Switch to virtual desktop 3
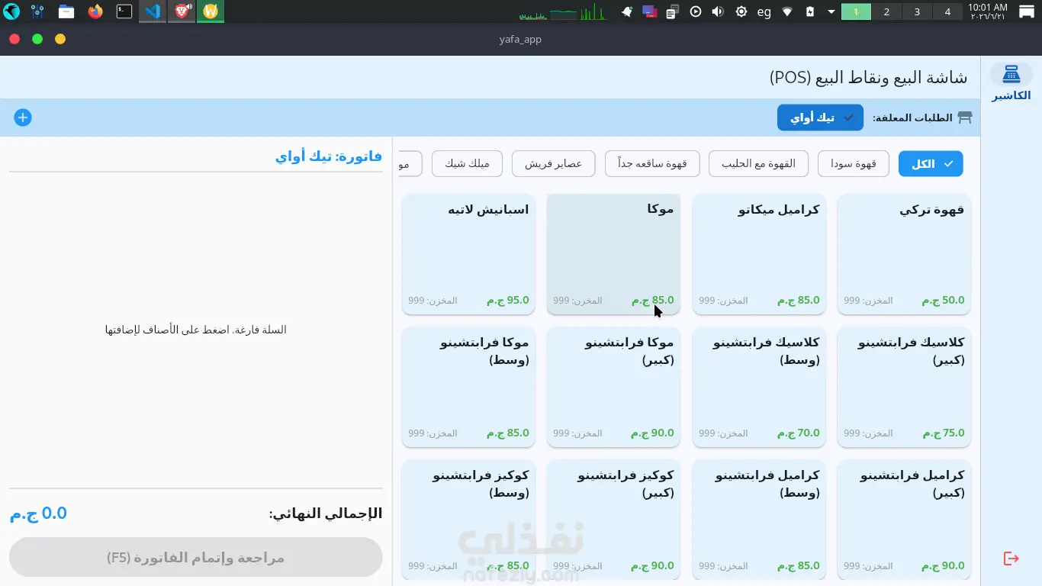Image resolution: width=1042 pixels, height=586 pixels. point(917,11)
